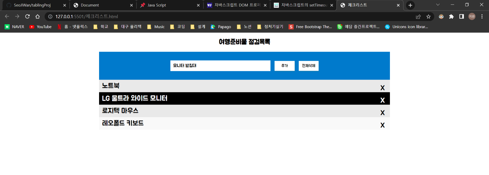489x175 pixels.
Task: Click the 전체삭제 delete-all button
Action: coord(309,66)
